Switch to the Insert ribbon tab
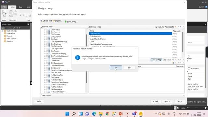 (x=29, y=7)
